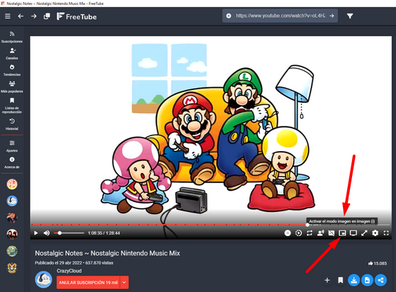Open the CrazyCloud channel name link

[x=69, y=271]
